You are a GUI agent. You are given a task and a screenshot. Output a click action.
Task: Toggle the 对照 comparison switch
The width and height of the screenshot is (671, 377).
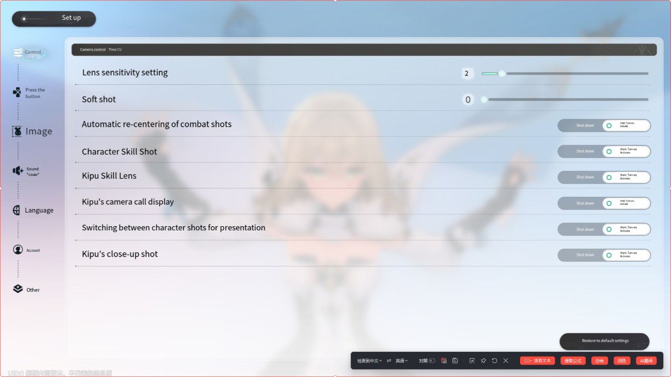pyautogui.click(x=432, y=361)
